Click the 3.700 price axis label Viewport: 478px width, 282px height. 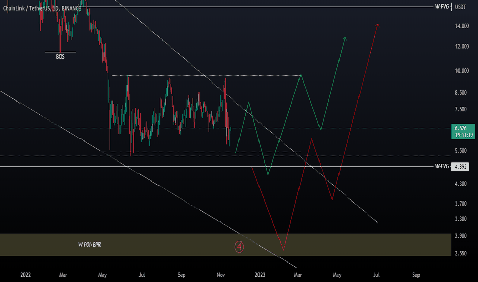click(461, 204)
